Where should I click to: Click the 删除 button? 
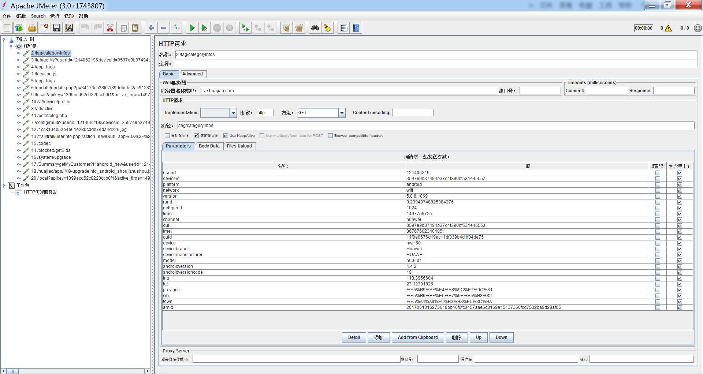[x=457, y=337]
